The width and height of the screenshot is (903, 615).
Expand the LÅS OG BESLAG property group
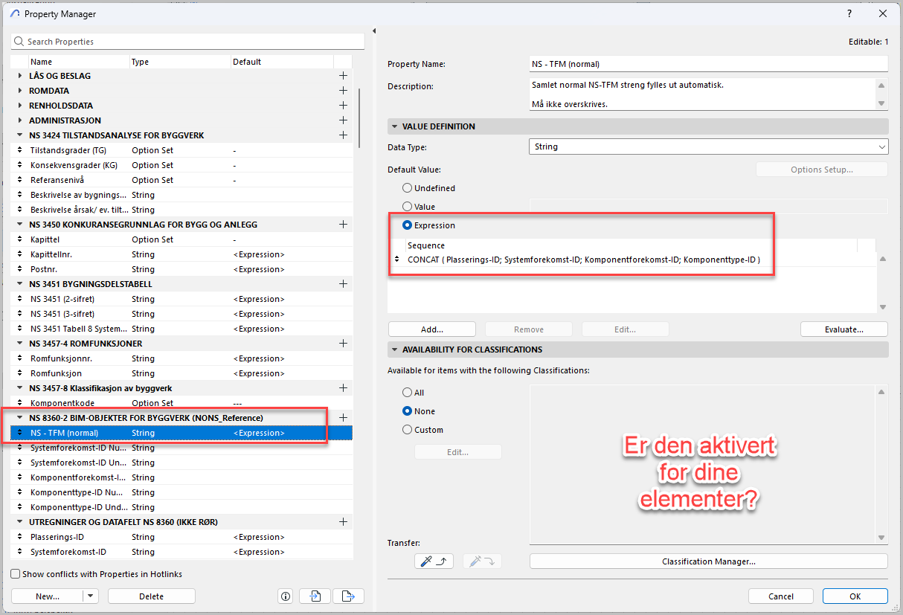pos(20,76)
